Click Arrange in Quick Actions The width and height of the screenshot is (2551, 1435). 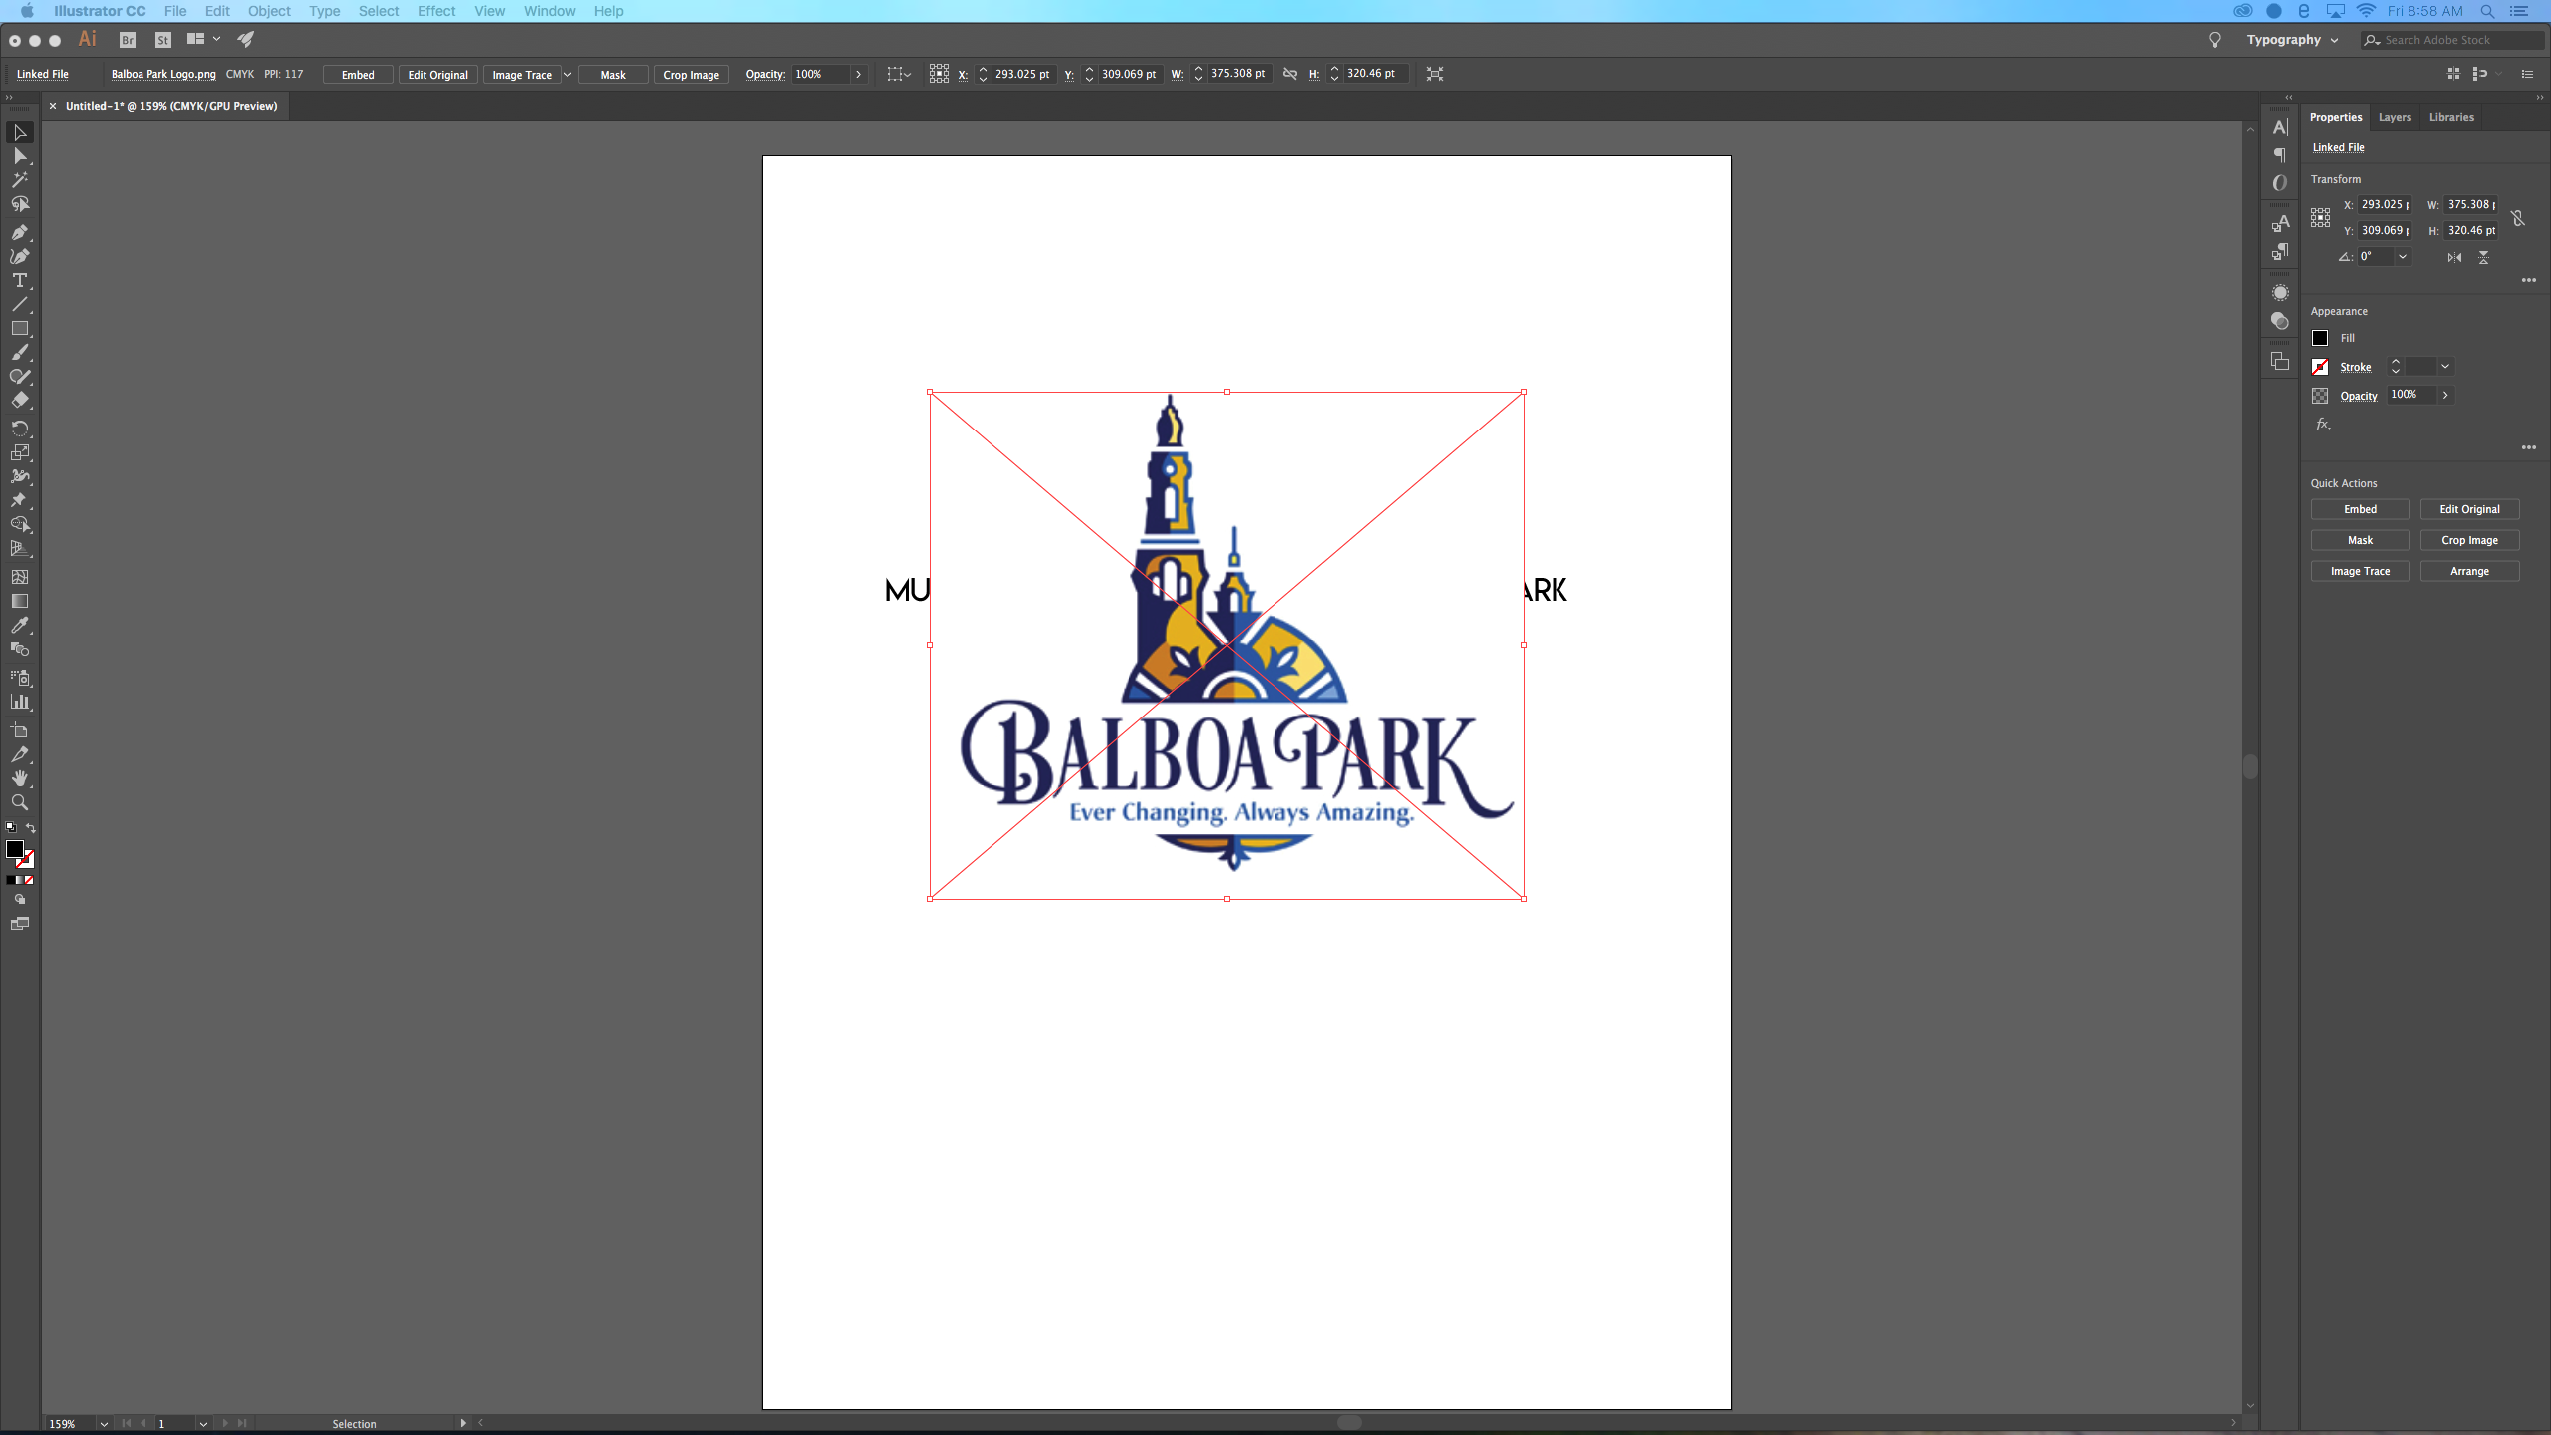(2469, 571)
